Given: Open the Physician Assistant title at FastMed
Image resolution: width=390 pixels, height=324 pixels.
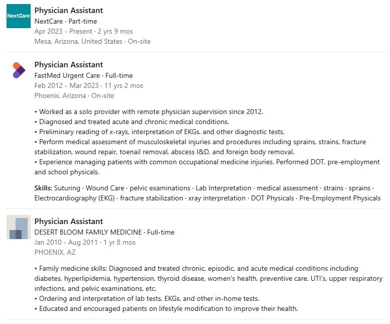Looking at the screenshot, I should coord(68,65).
